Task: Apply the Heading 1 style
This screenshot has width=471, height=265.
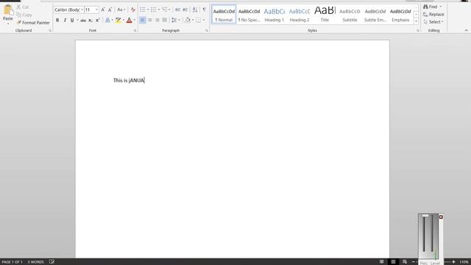Action: (x=275, y=14)
